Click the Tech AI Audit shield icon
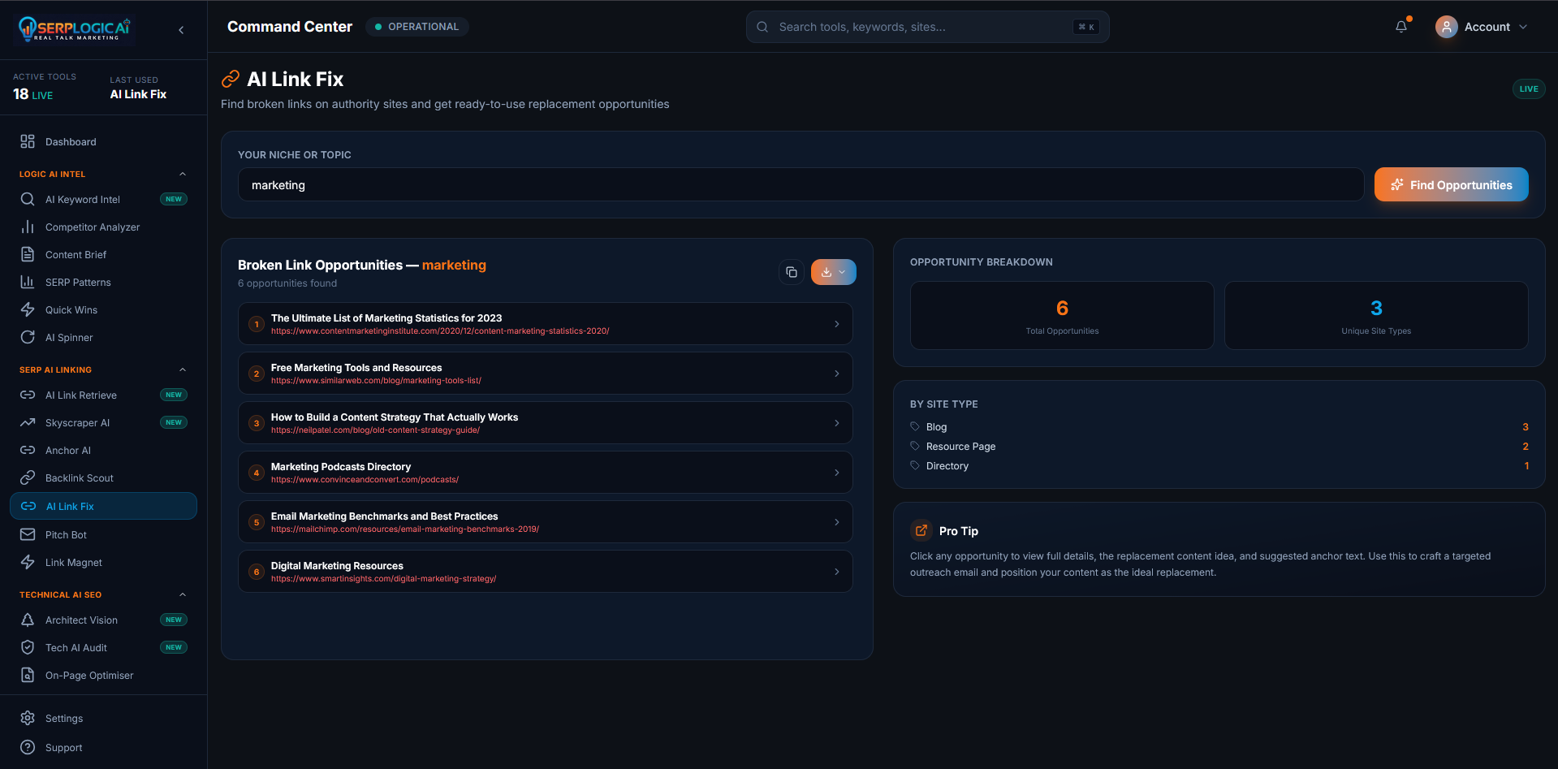Image resolution: width=1558 pixels, height=769 pixels. (x=28, y=647)
